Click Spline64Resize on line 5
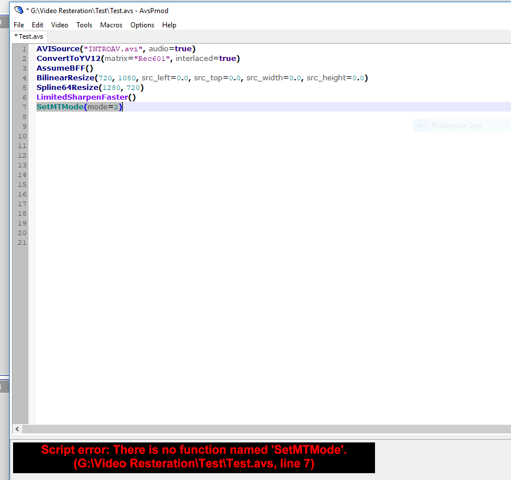 click(x=68, y=88)
